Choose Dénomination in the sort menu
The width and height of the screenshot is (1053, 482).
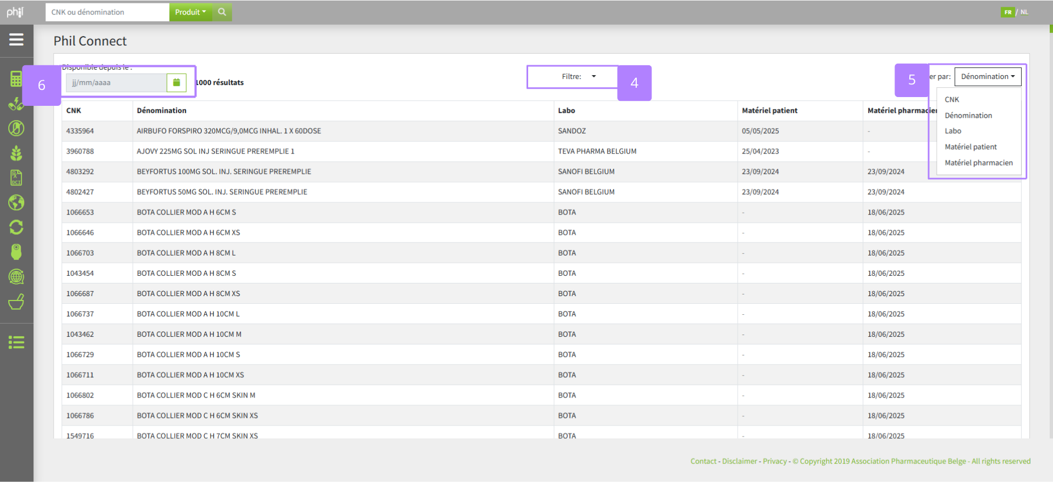pos(969,116)
